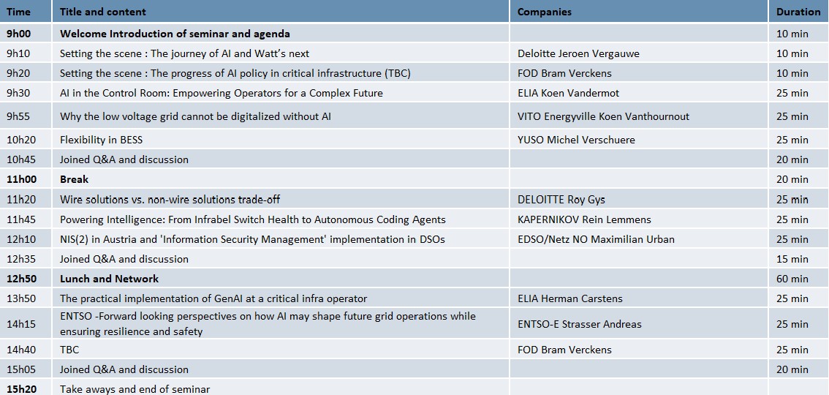This screenshot has height=395, width=829.
Task: Click the Duration column header
Action: click(798, 12)
